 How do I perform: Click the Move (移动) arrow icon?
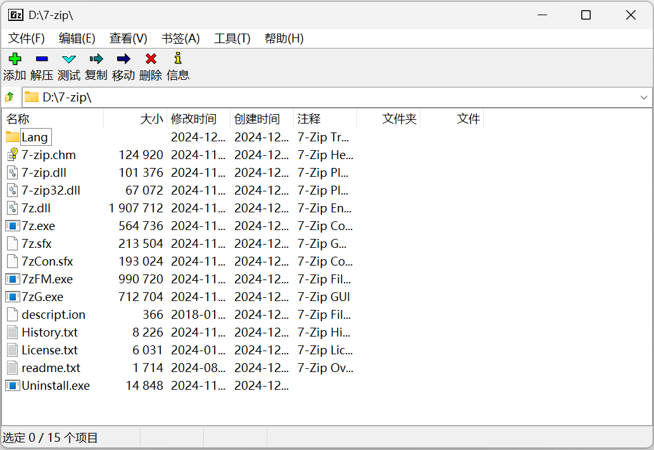click(123, 59)
